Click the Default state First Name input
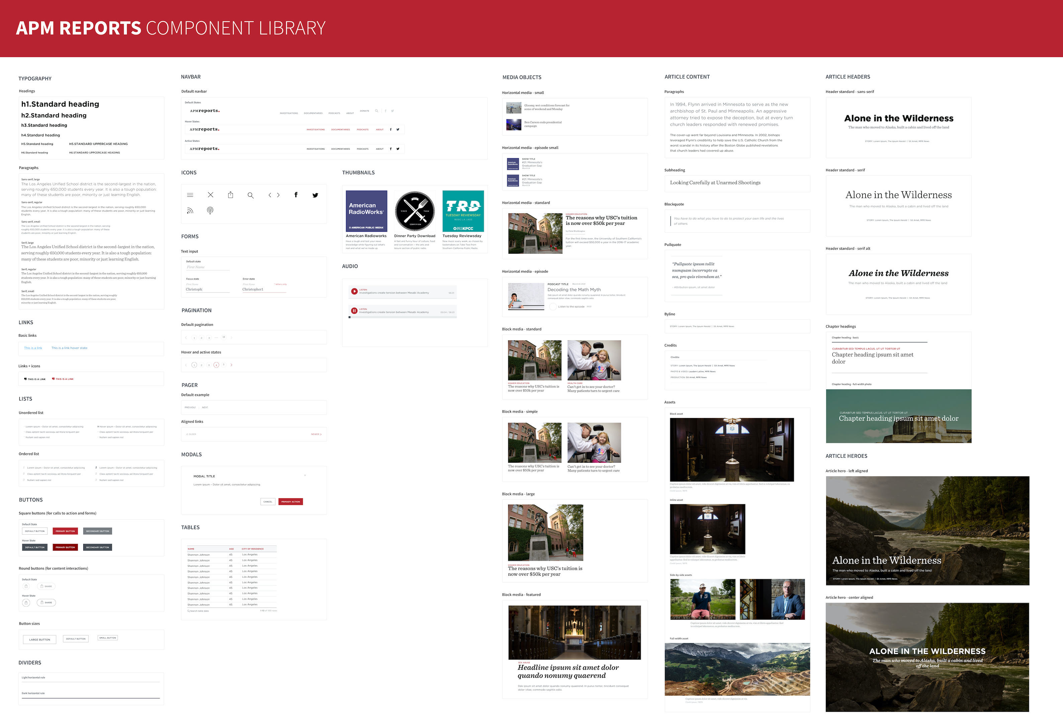This screenshot has height=722, width=1063. (208, 268)
